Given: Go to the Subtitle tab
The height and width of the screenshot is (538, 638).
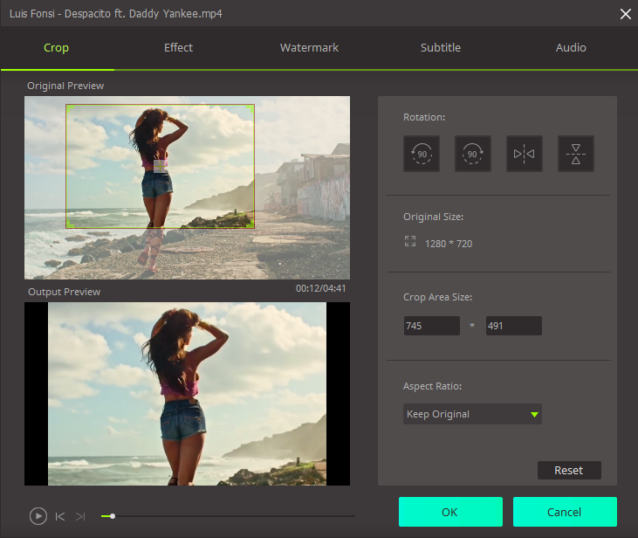Looking at the screenshot, I should tap(440, 48).
